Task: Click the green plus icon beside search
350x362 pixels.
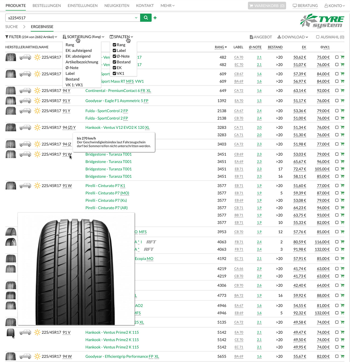Action: point(155,17)
